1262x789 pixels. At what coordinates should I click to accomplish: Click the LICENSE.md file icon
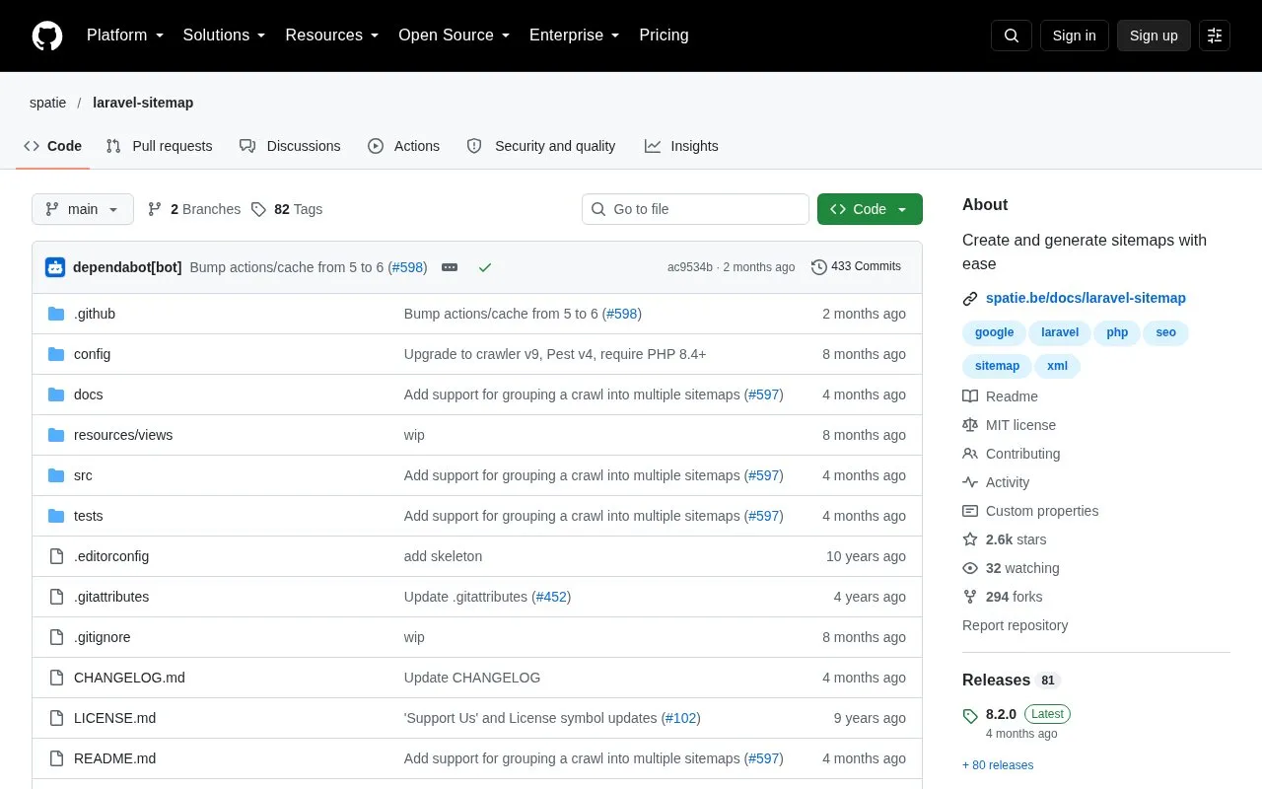[56, 718]
